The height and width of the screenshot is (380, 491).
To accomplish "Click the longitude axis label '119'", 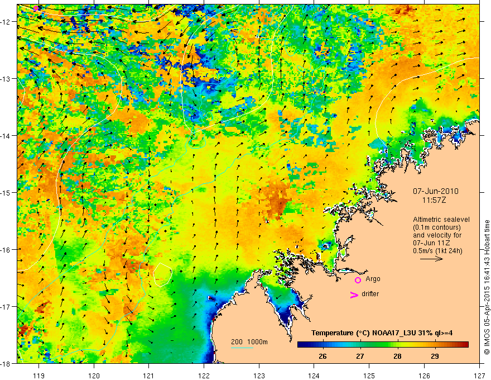I will (38, 376).
